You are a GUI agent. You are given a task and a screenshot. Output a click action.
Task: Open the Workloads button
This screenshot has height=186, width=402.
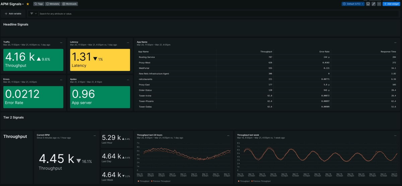[69, 4]
